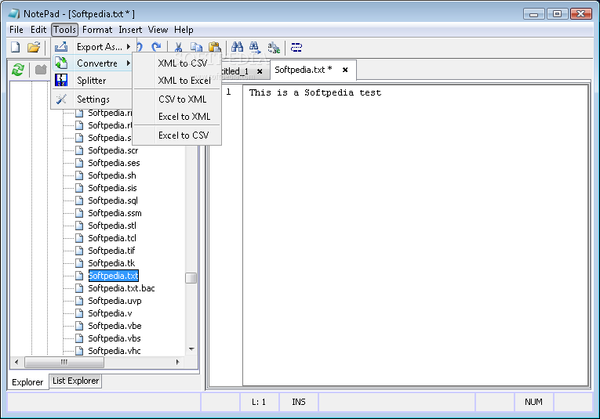Close the Softpedia.txt tab

(345, 70)
